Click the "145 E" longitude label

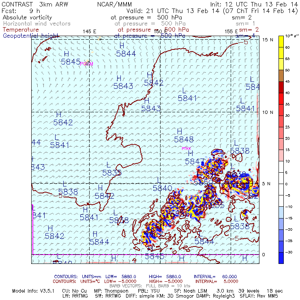(x=90, y=32)
